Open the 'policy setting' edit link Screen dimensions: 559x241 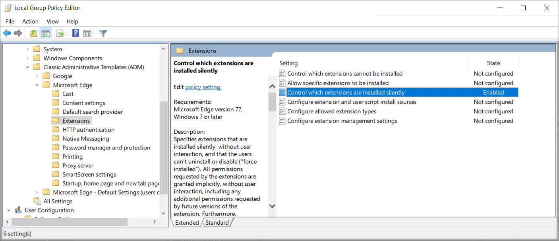tap(203, 87)
